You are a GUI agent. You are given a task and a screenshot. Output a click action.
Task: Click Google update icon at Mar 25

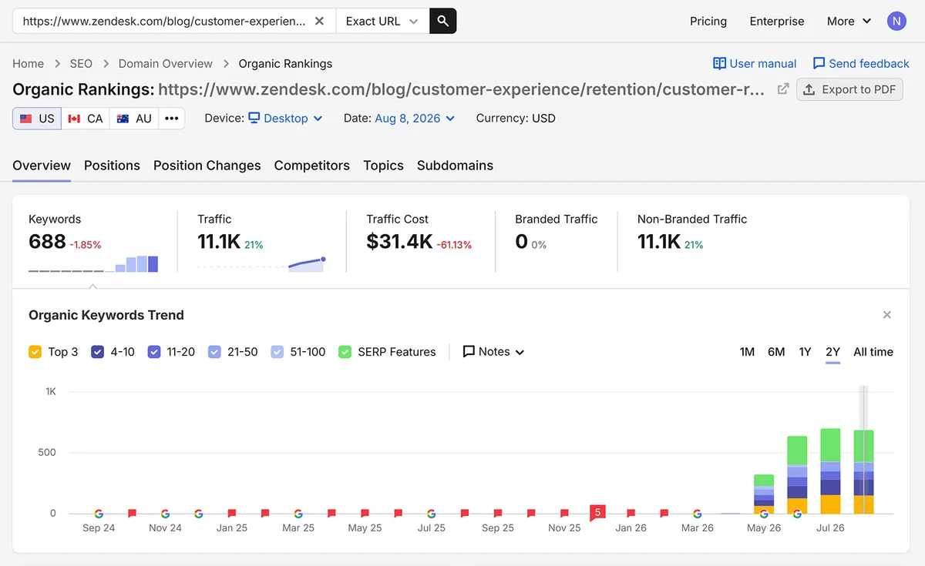coord(298,514)
